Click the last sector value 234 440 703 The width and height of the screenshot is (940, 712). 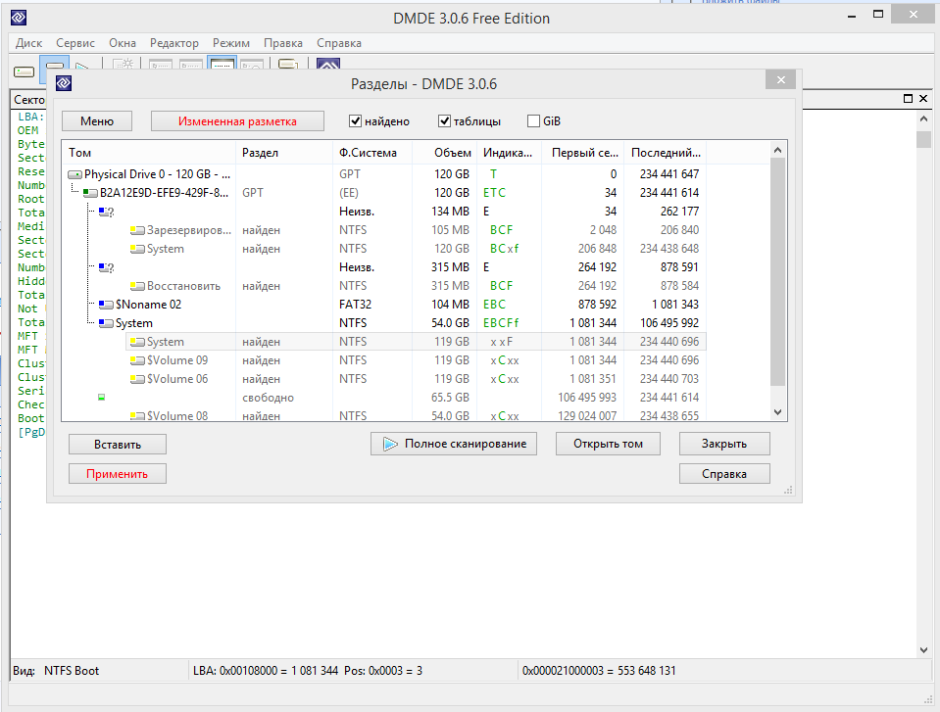pyautogui.click(x=669, y=379)
